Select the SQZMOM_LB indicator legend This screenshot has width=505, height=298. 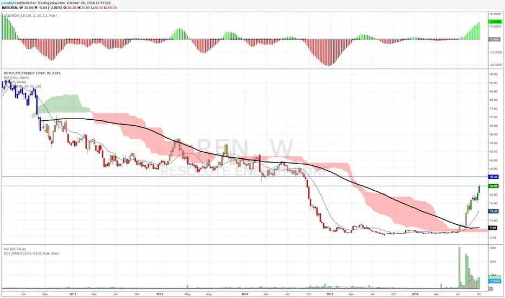[x=30, y=16]
